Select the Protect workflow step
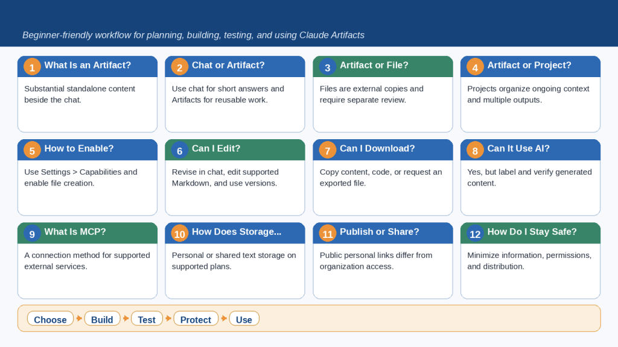 click(196, 319)
